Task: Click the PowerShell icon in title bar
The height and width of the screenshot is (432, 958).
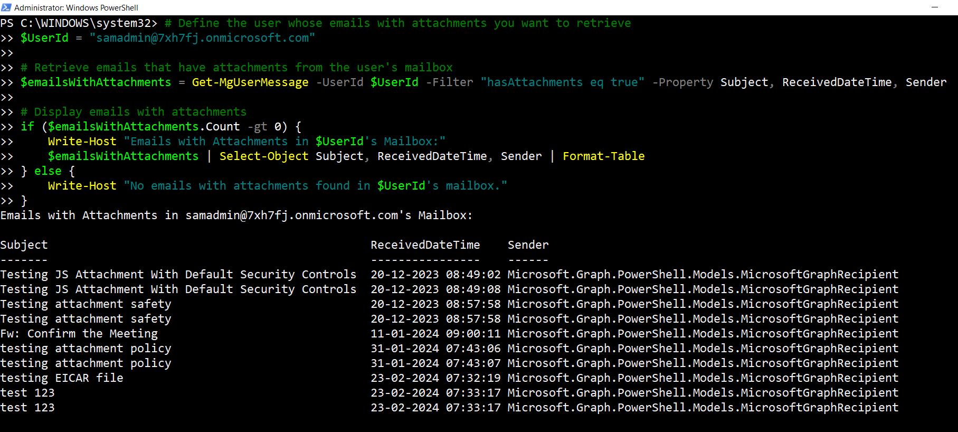Action: point(6,7)
